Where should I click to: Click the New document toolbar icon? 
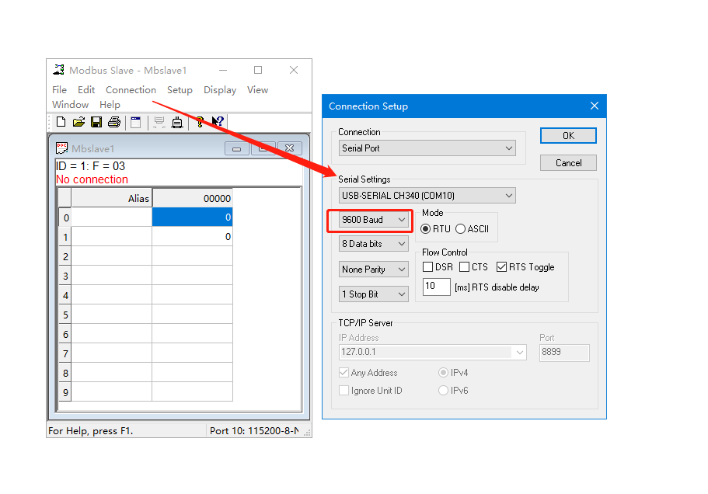[61, 122]
